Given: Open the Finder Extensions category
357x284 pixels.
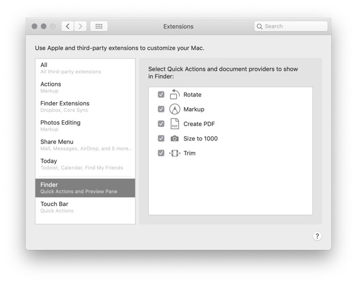Looking at the screenshot, I should coord(85,107).
